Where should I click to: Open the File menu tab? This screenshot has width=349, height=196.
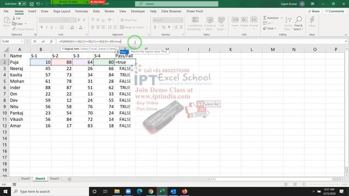6,11
